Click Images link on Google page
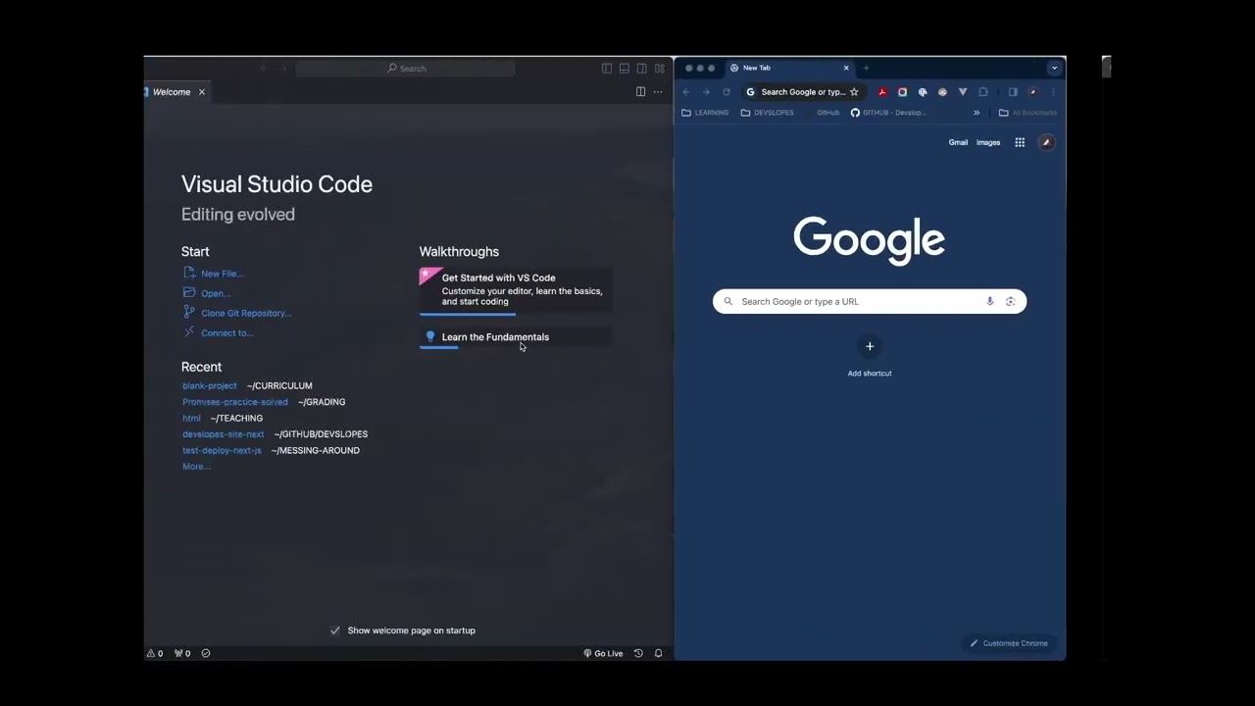This screenshot has height=706, width=1255. [988, 143]
